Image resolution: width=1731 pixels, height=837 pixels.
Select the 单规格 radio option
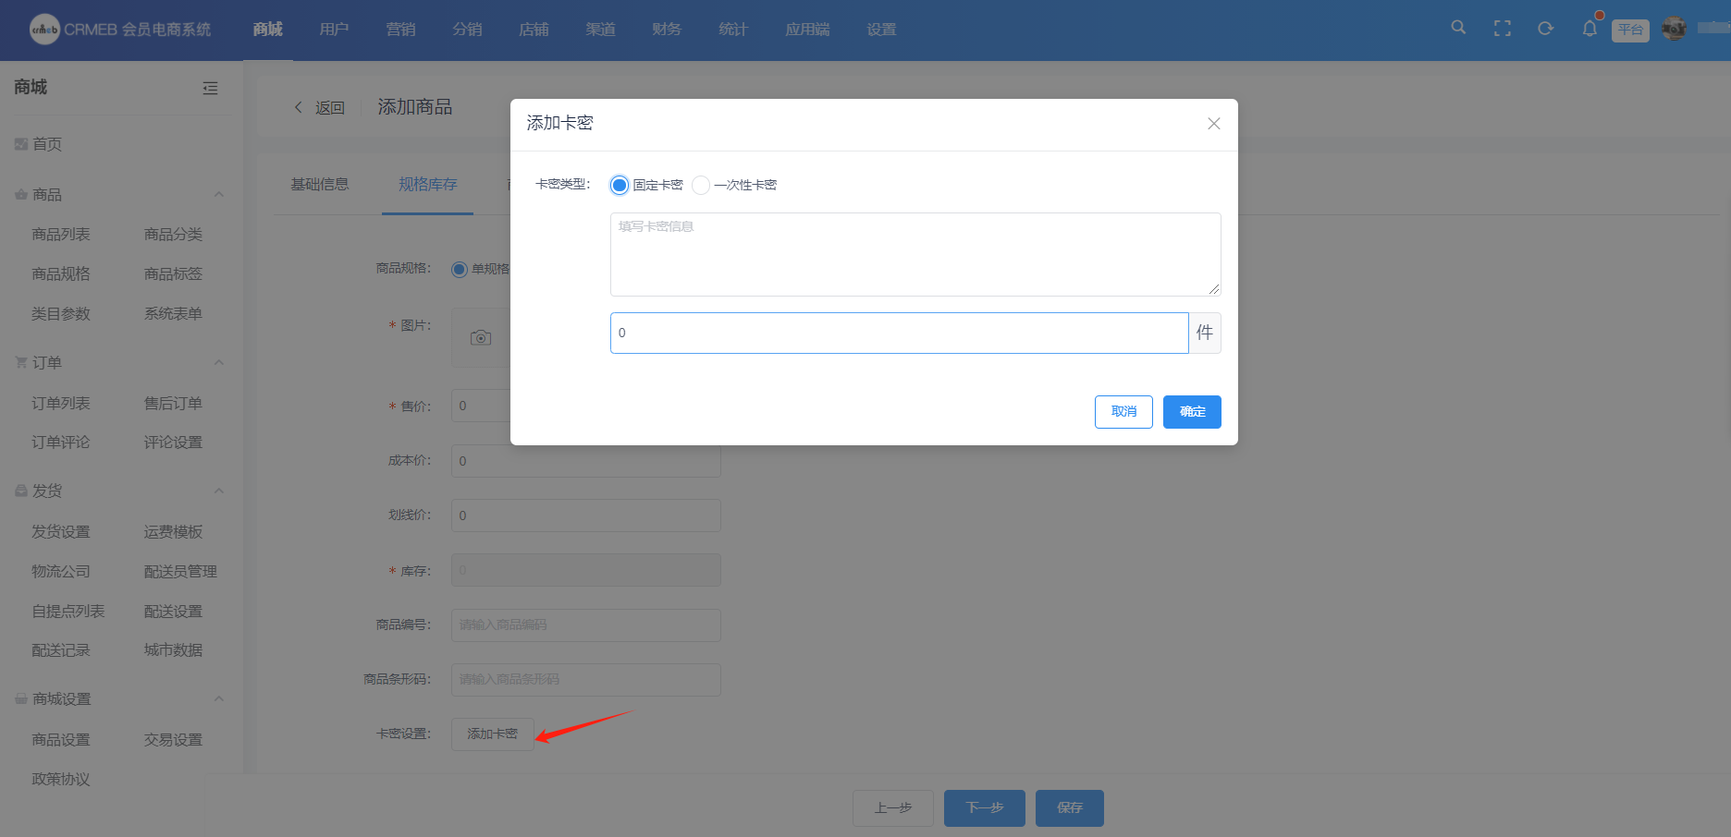(x=460, y=270)
